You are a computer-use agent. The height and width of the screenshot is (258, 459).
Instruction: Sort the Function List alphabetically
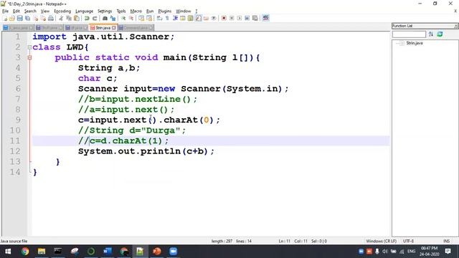(x=431, y=34)
